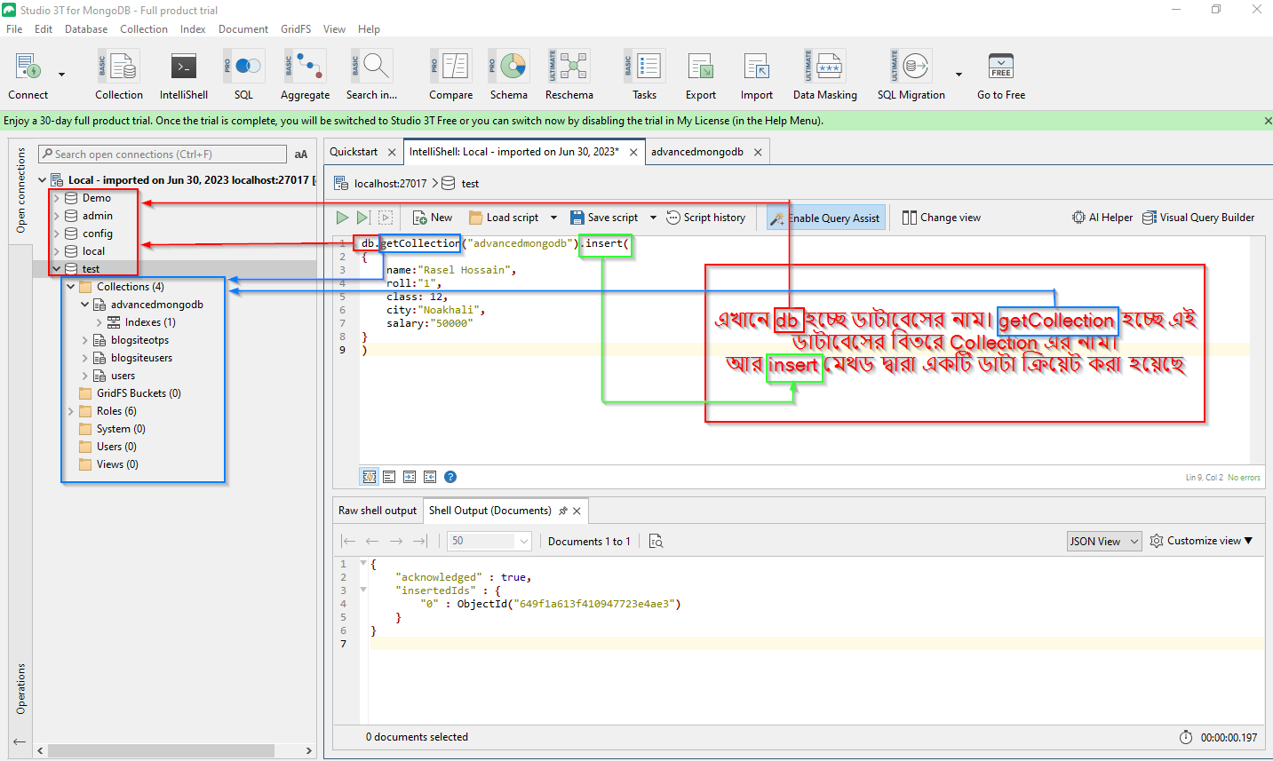Pin the Shell Output (Documents) tab
This screenshot has height=761, width=1273.
pyautogui.click(x=562, y=511)
